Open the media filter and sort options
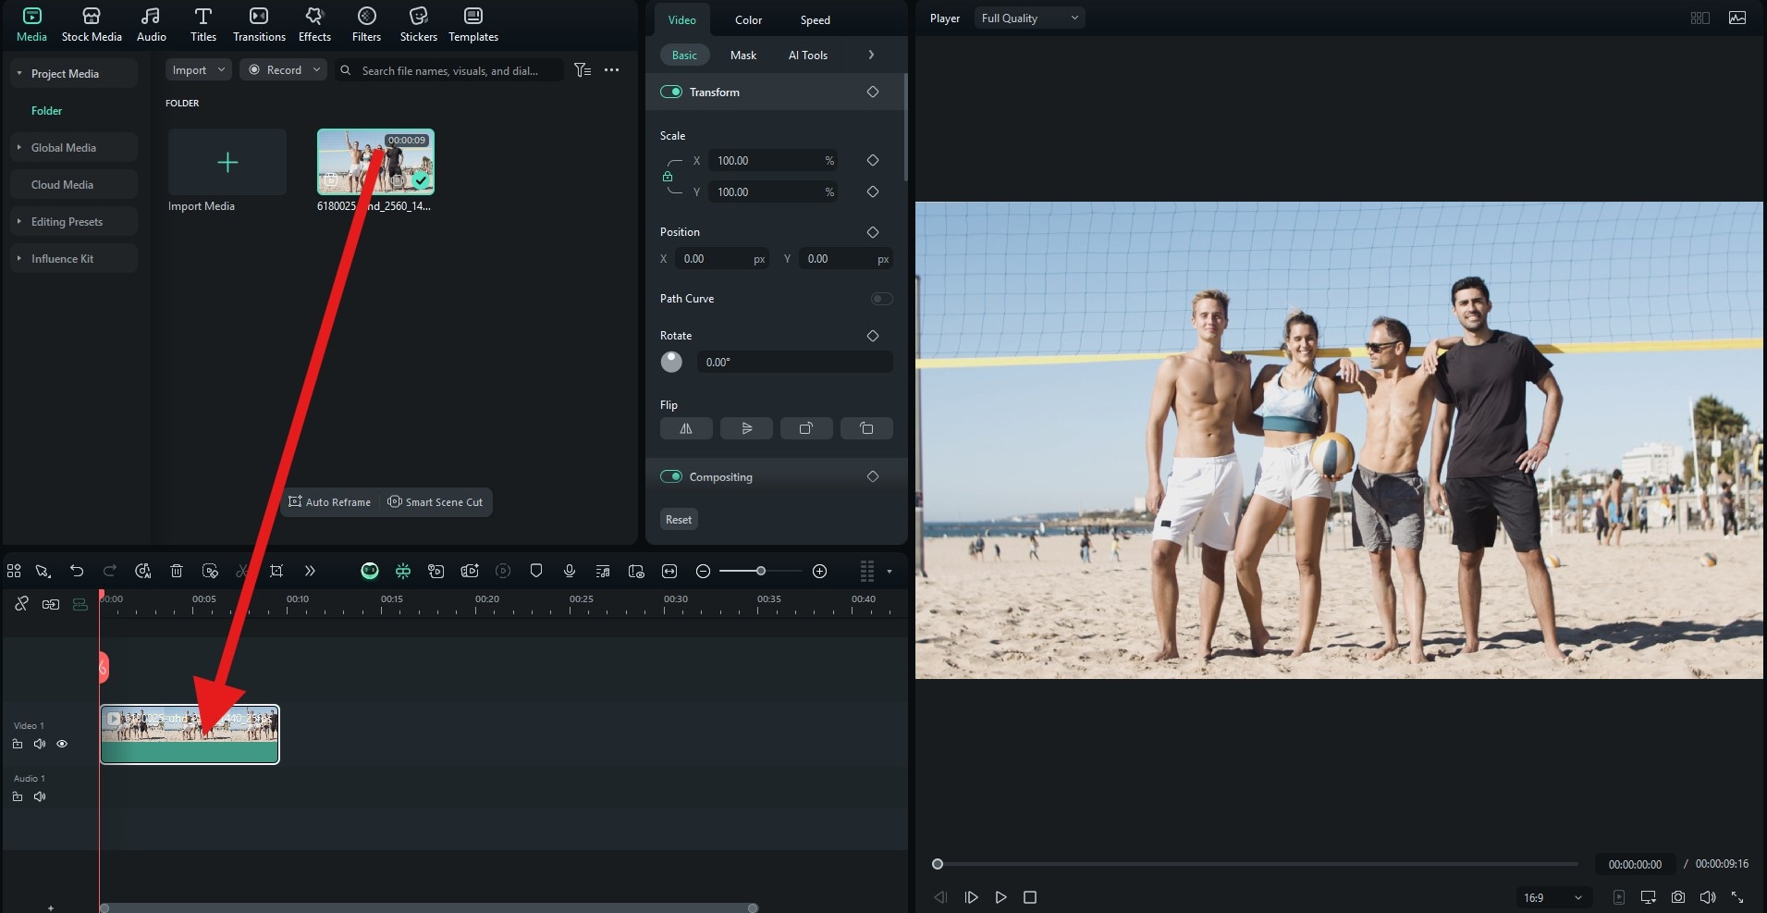 [x=583, y=69]
